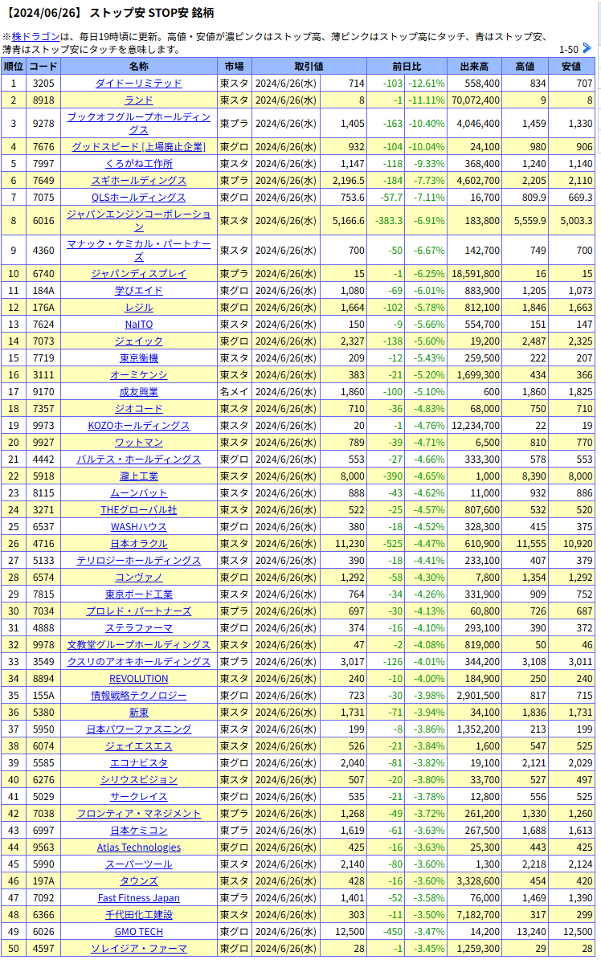Viewport: 601px width, 964px height.
Task: Open グッドスピード [上場廃止企業] link
Action: (138, 146)
